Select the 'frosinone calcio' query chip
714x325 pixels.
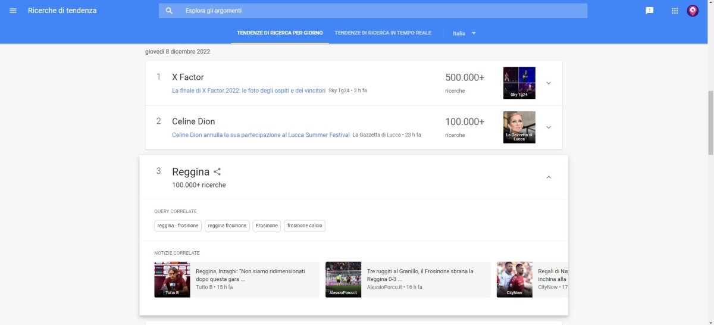point(305,226)
